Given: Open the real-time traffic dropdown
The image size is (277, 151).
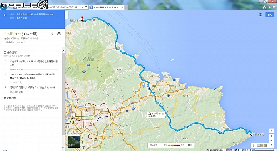Looking at the screenshot, I should point(155,145).
